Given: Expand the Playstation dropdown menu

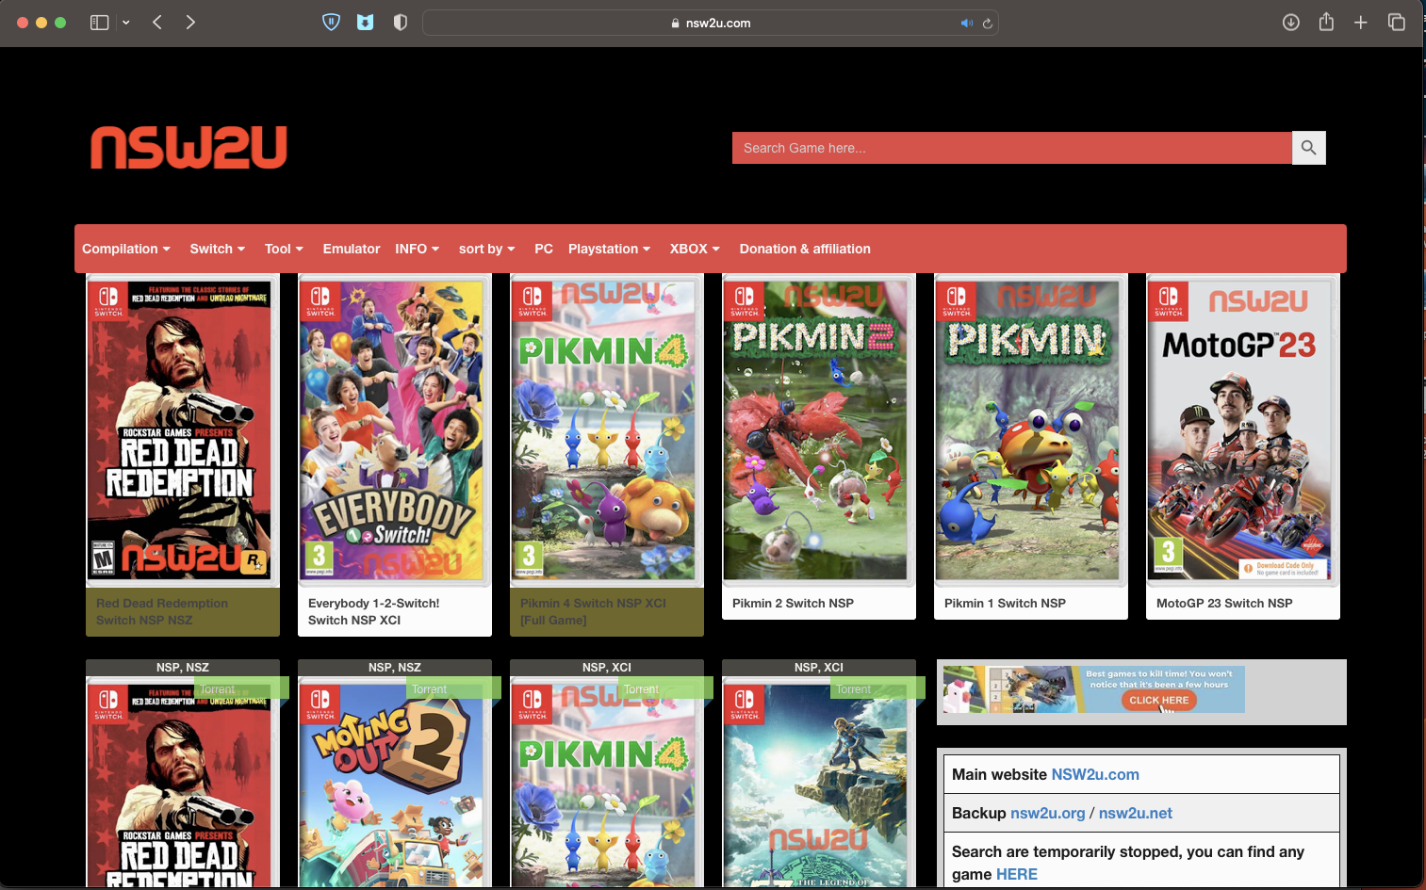Looking at the screenshot, I should pos(609,249).
